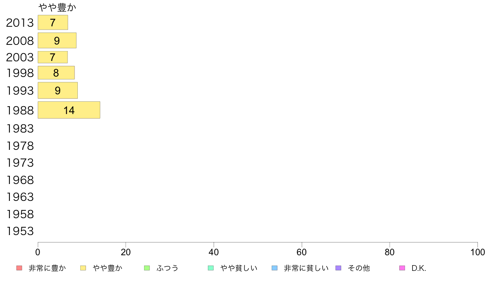The width and height of the screenshot is (489, 303).
Task: Select the 2013 bar showing 7
Action: (53, 23)
